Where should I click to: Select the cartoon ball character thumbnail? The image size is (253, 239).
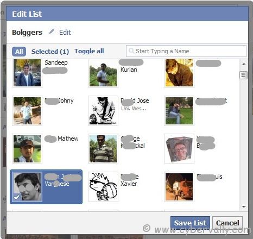[103, 187]
